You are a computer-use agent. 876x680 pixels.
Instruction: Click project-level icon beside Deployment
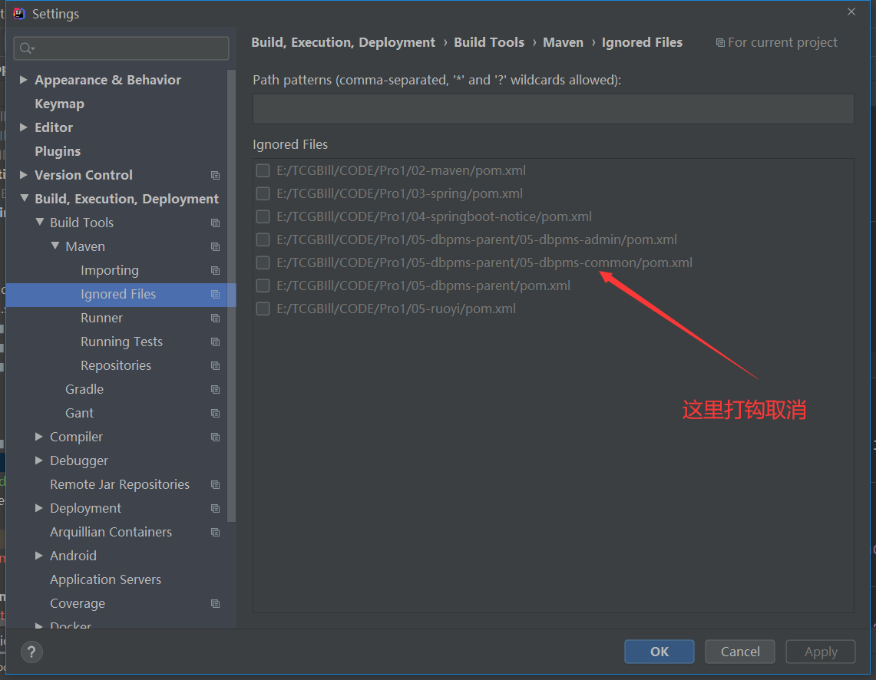point(215,509)
